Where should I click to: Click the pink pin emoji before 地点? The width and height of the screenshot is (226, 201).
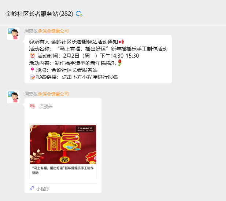coord(33,70)
